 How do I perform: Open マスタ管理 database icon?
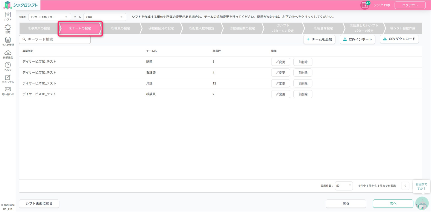(x=8, y=41)
